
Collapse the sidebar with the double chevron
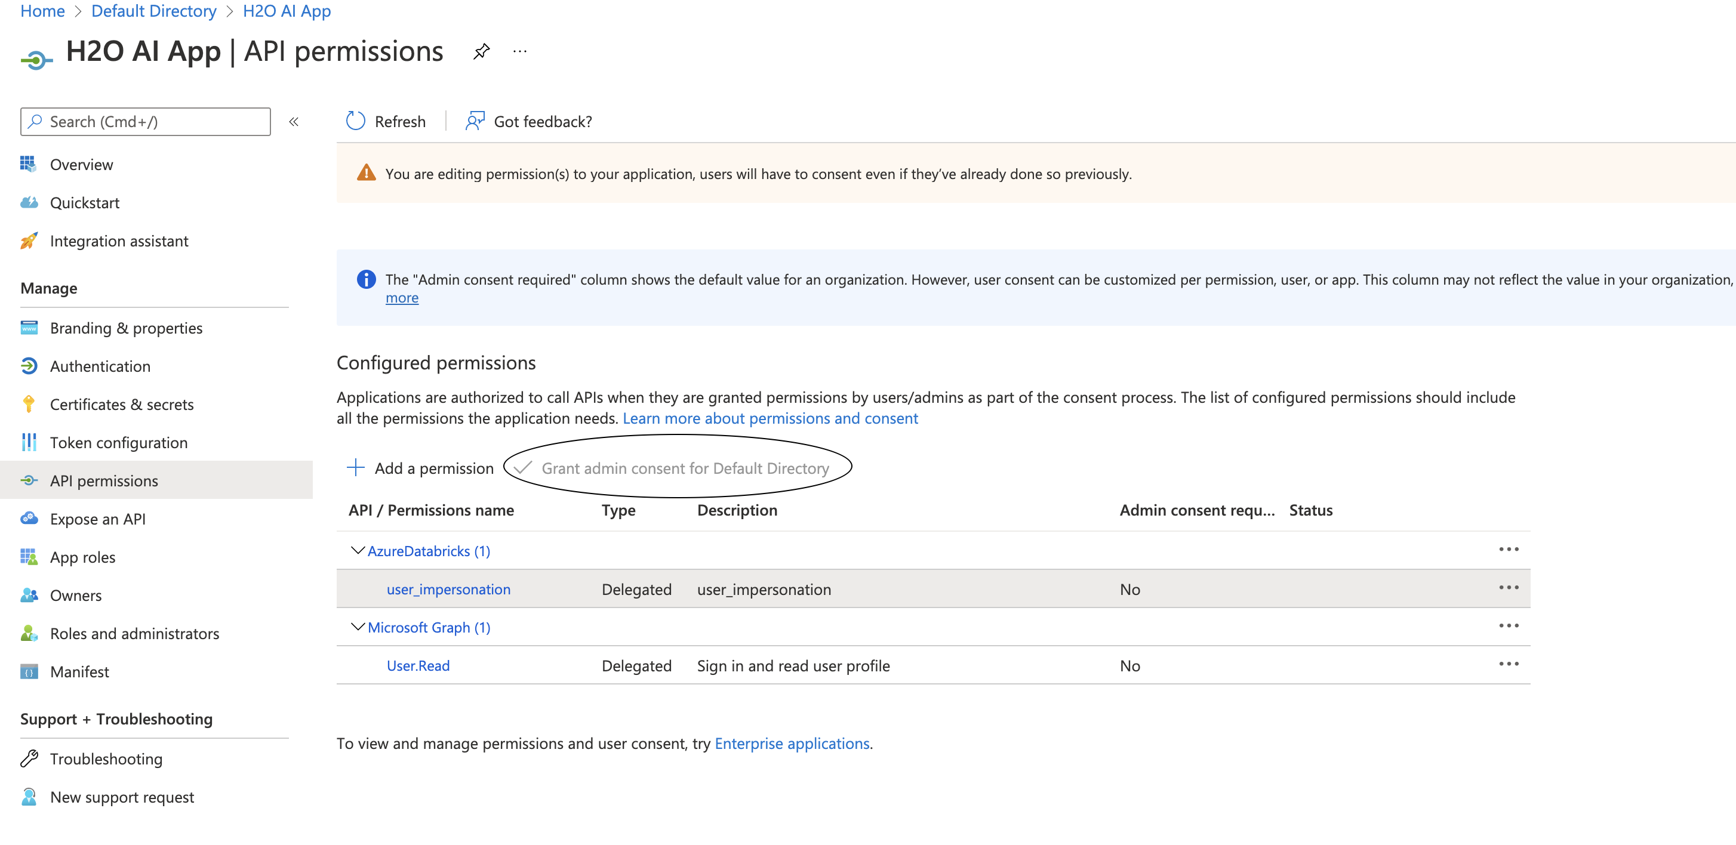(x=294, y=122)
